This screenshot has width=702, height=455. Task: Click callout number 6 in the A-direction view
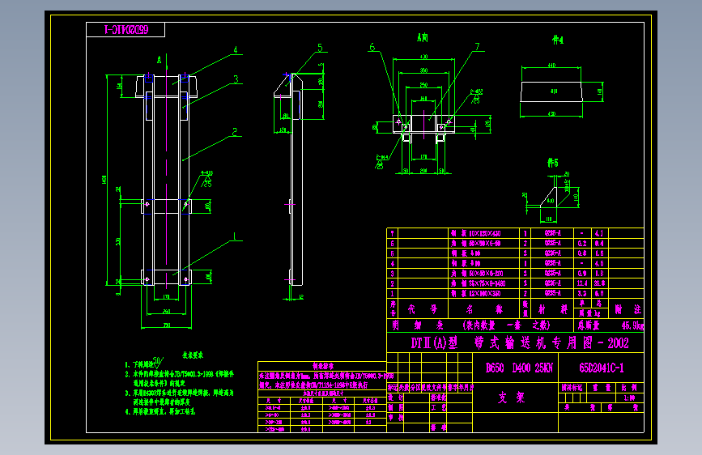pos(372,47)
